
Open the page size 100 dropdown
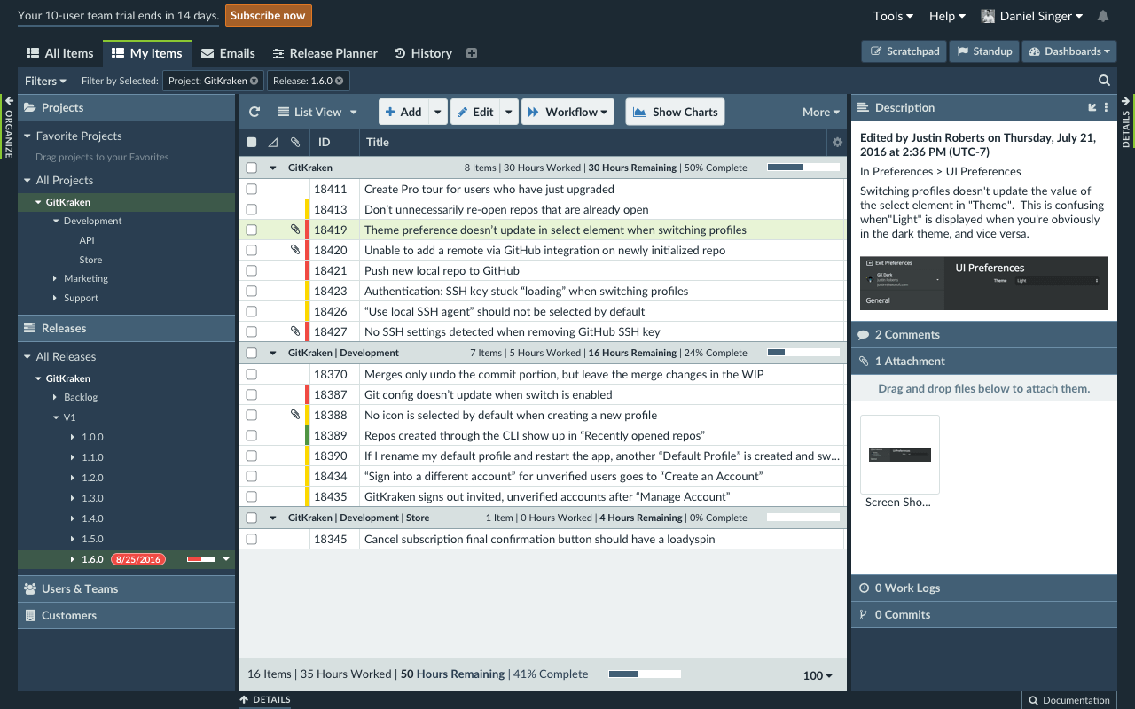[818, 675]
